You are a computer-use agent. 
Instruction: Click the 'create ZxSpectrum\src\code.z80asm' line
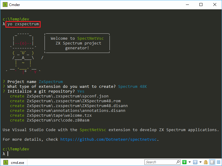[50, 120]
